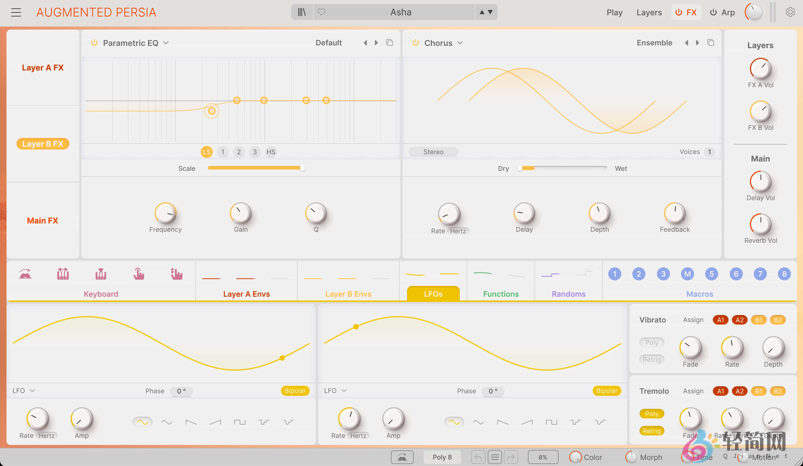
Task: Toggle the Chorus effect power button
Action: pos(415,43)
